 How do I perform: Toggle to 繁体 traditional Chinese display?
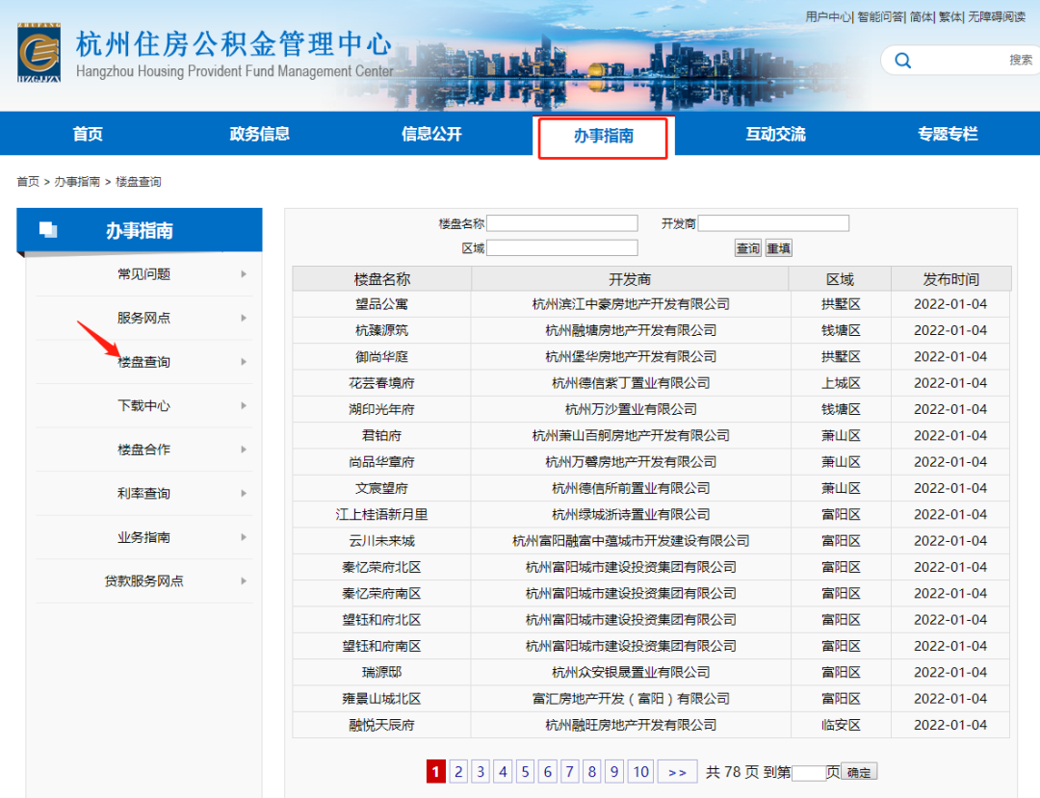pyautogui.click(x=949, y=16)
